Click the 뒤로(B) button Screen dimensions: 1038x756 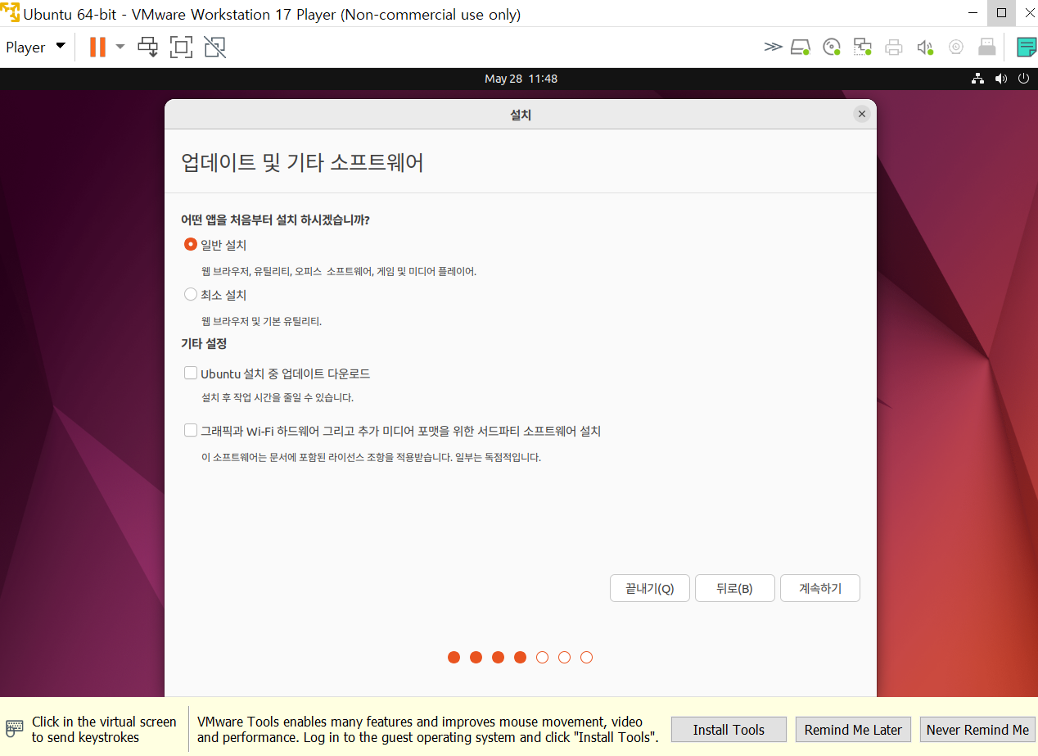click(x=735, y=588)
